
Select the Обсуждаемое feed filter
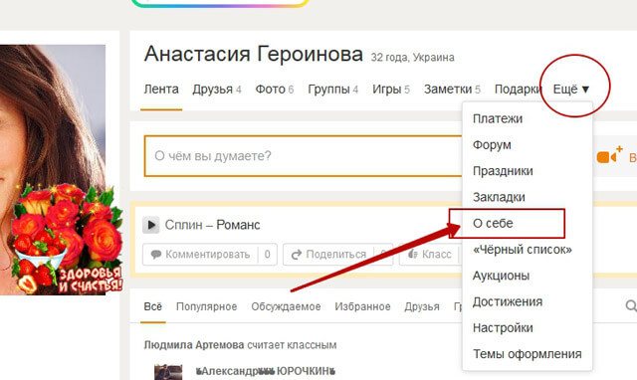286,306
